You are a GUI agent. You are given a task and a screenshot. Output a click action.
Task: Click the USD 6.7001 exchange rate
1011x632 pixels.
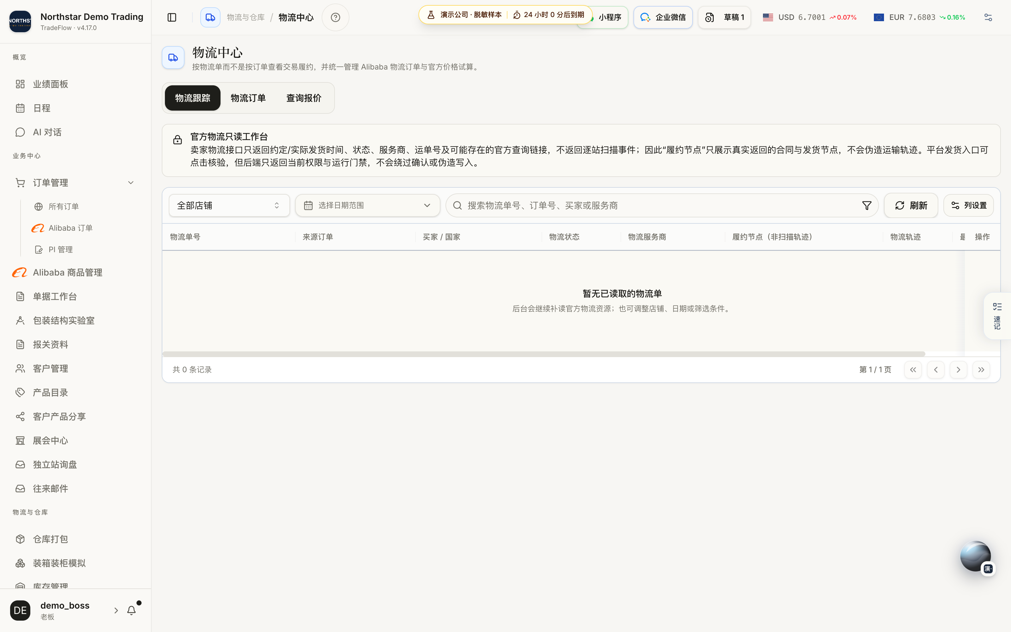[x=809, y=17]
